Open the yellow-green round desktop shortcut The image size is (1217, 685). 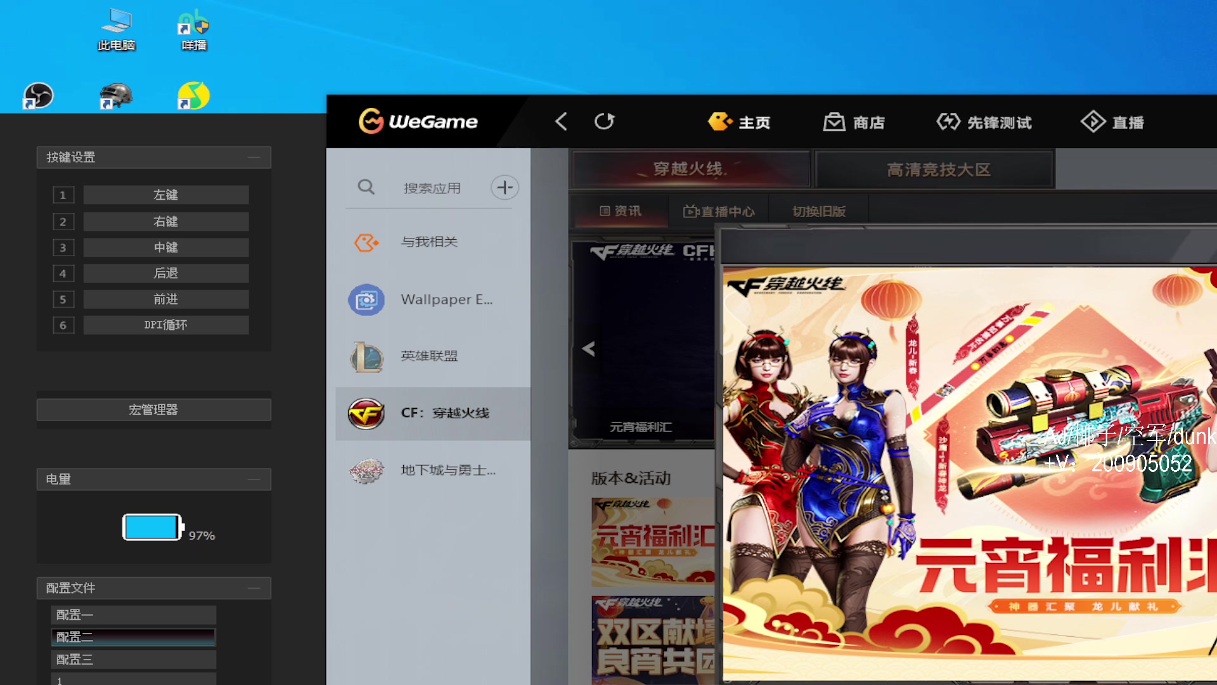(193, 96)
